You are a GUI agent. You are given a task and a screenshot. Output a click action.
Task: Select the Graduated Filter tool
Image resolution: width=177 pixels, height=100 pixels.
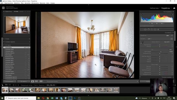point(152,29)
